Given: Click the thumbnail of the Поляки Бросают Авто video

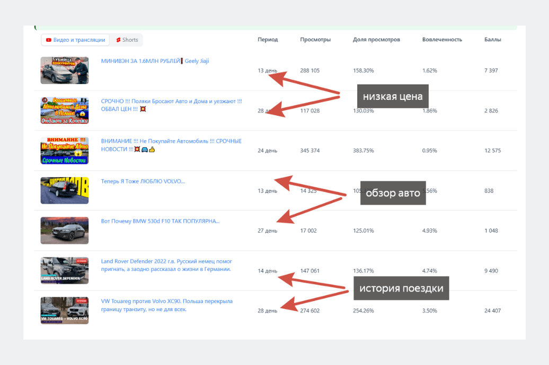Looking at the screenshot, I should point(65,111).
